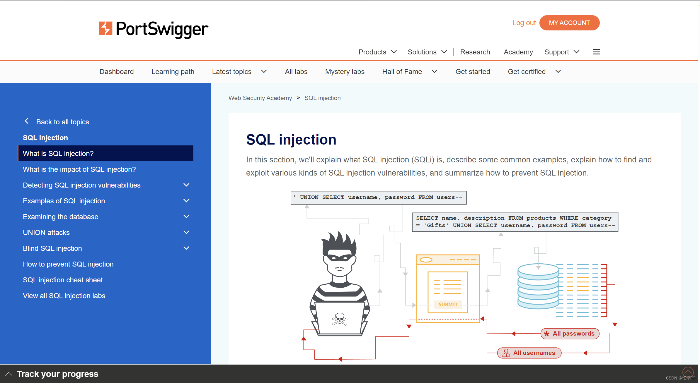Click the All passwords badge in diagram
Viewport: 700px width, 383px height.
570,334
